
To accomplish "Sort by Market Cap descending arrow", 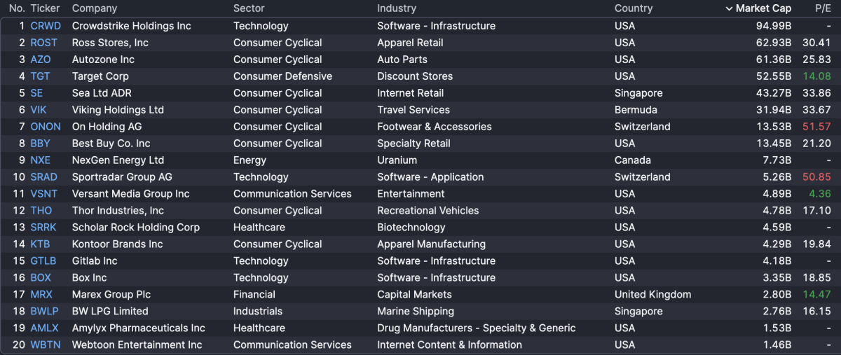I will tap(730, 8).
